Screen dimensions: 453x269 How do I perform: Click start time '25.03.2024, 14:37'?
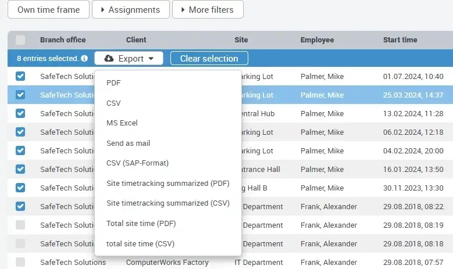413,95
